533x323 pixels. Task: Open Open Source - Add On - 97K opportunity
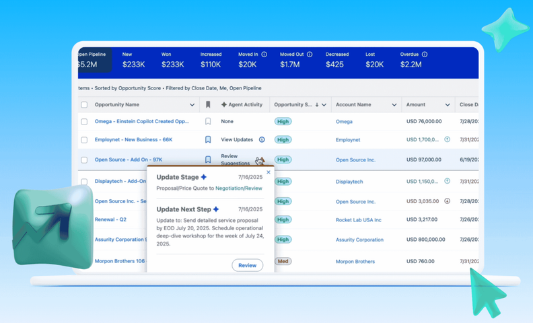128,159
